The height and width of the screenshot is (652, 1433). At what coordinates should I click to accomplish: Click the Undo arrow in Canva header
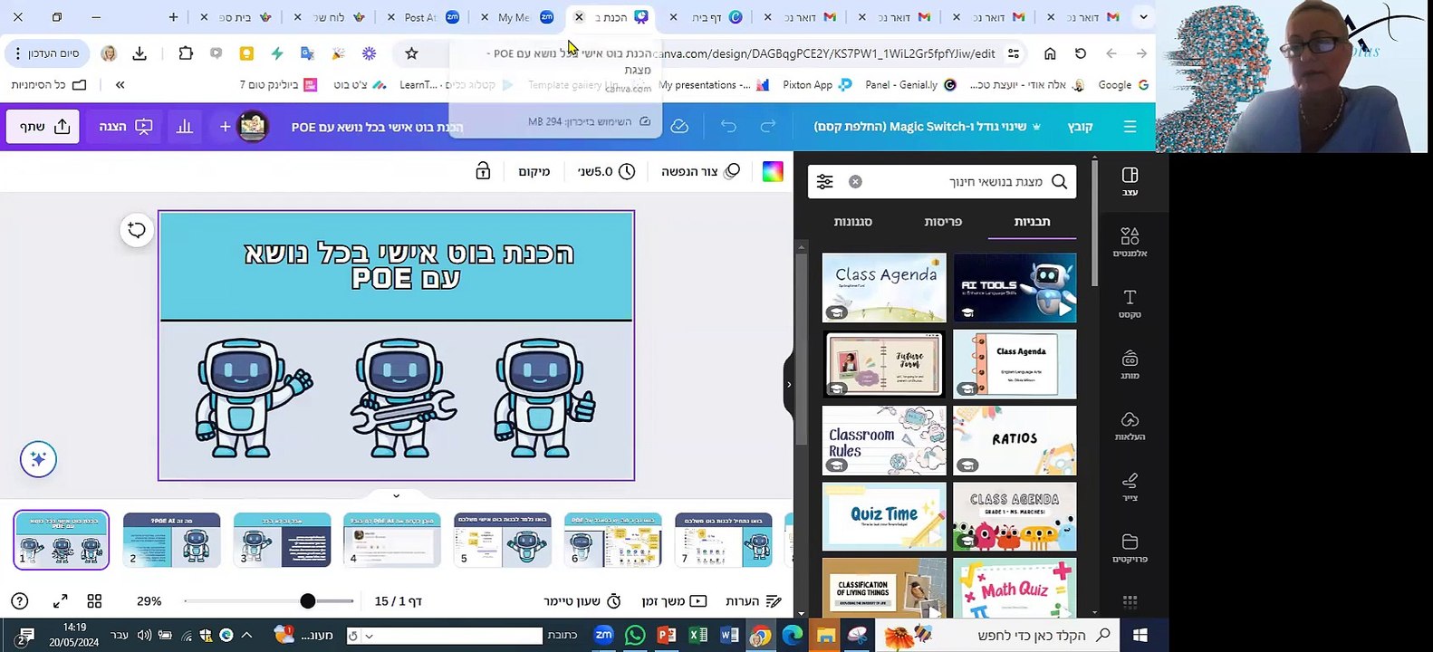(x=728, y=127)
